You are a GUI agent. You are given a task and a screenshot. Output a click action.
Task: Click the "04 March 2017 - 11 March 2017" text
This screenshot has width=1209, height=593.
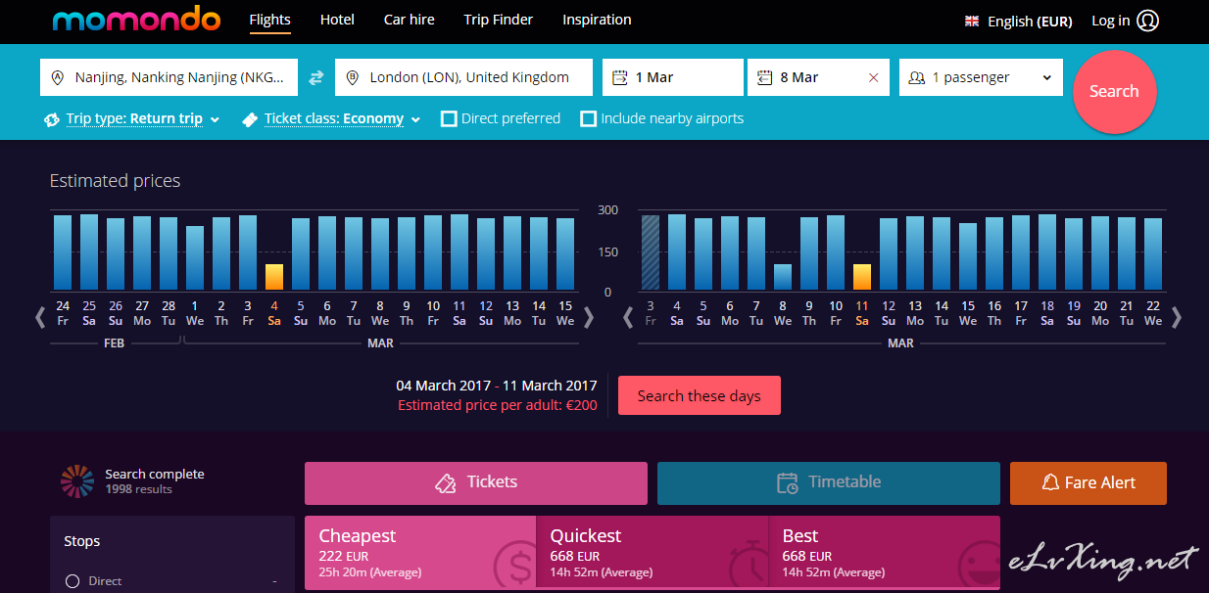point(497,386)
